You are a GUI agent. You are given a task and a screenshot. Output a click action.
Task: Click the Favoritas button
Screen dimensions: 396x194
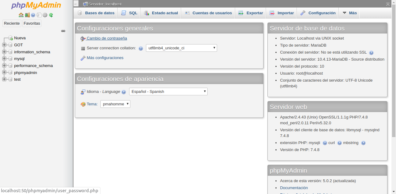pyautogui.click(x=32, y=23)
